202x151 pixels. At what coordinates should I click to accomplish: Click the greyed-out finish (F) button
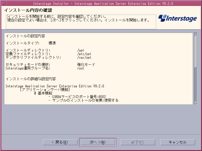pos(138,142)
